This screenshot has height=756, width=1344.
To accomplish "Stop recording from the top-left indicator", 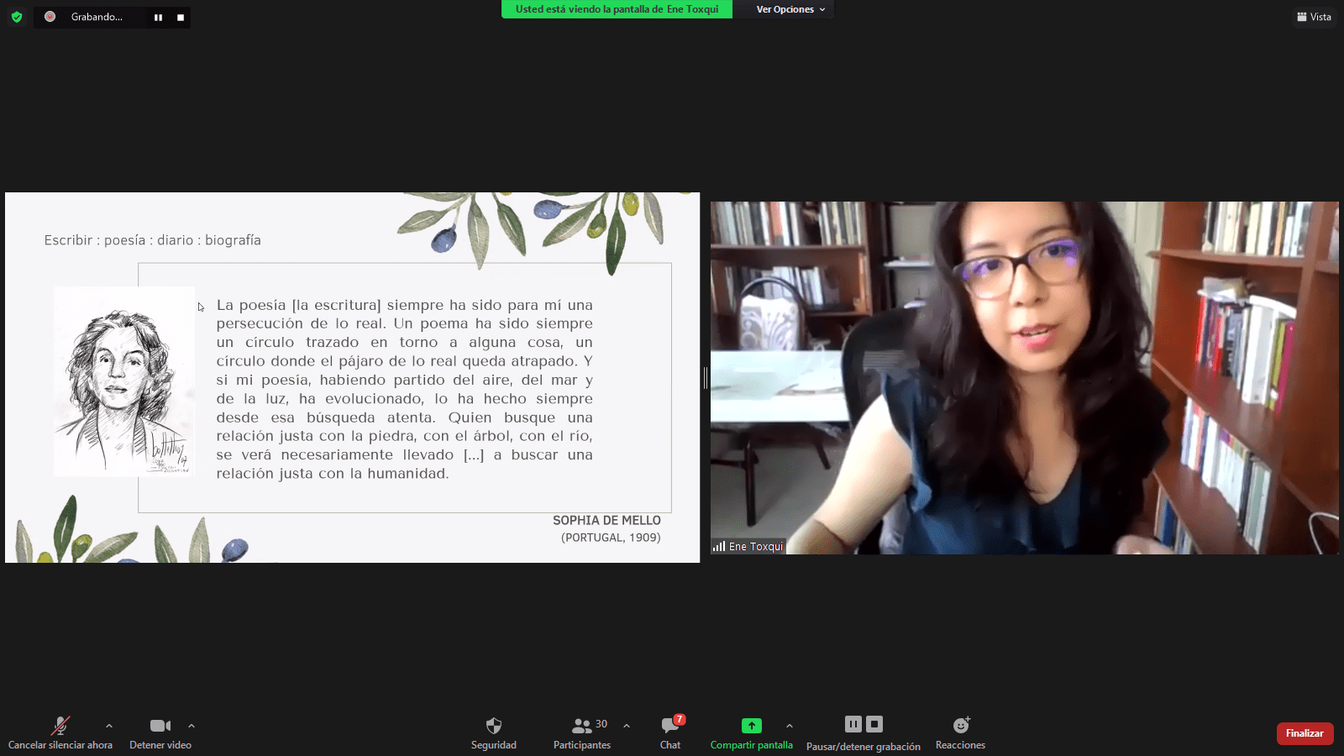I will tap(181, 17).
